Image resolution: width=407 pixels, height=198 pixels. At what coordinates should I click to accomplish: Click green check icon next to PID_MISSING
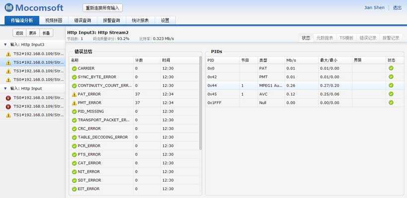(x=74, y=111)
